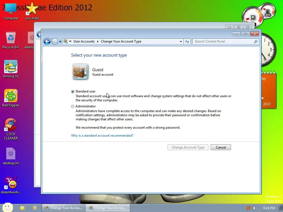This screenshot has height=212, width=283.
Task: Open 'Why is a standard account recommended?' link
Action: coord(102,135)
